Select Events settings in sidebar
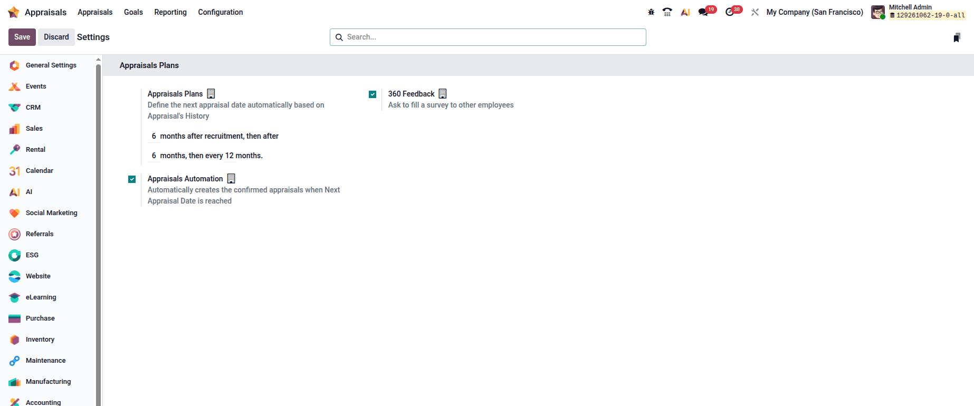This screenshot has width=974, height=406. 47,86
